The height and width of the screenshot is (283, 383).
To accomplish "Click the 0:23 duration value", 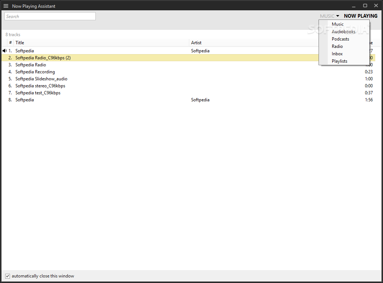I will [x=369, y=72].
